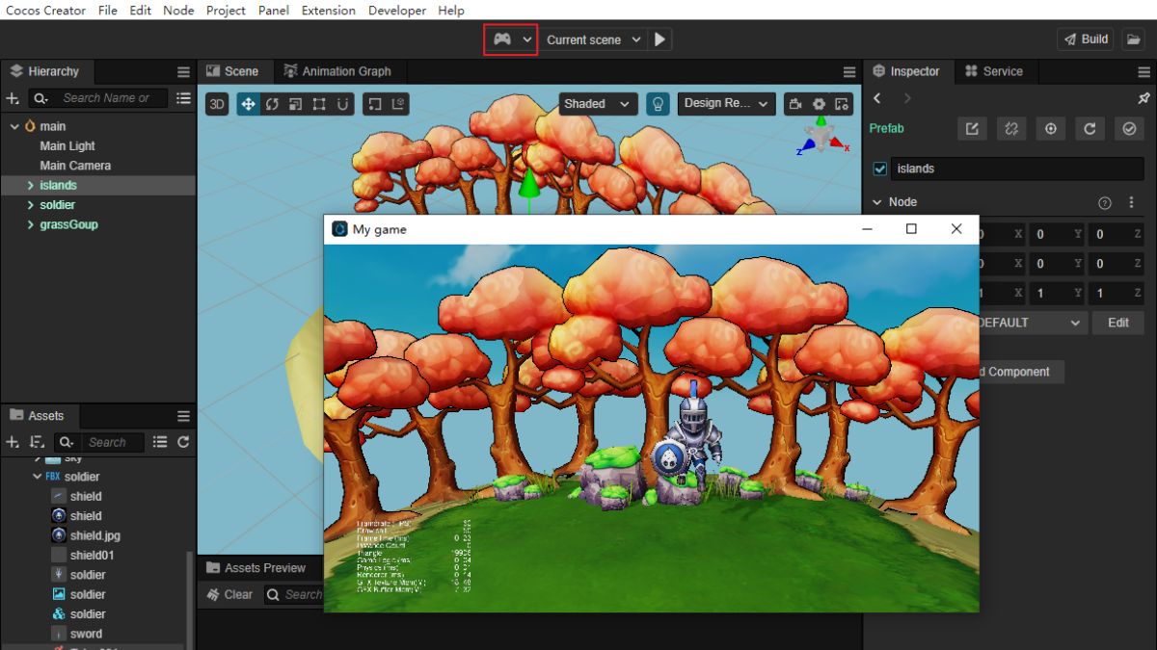The image size is (1157, 650).
Task: Locate the prefab asset target icon
Action: point(1051,129)
